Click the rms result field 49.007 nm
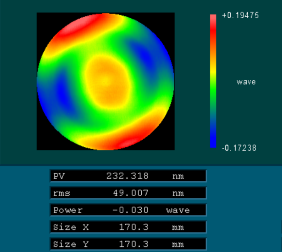 point(128,193)
